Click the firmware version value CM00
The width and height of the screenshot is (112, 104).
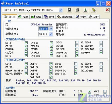[103, 24]
